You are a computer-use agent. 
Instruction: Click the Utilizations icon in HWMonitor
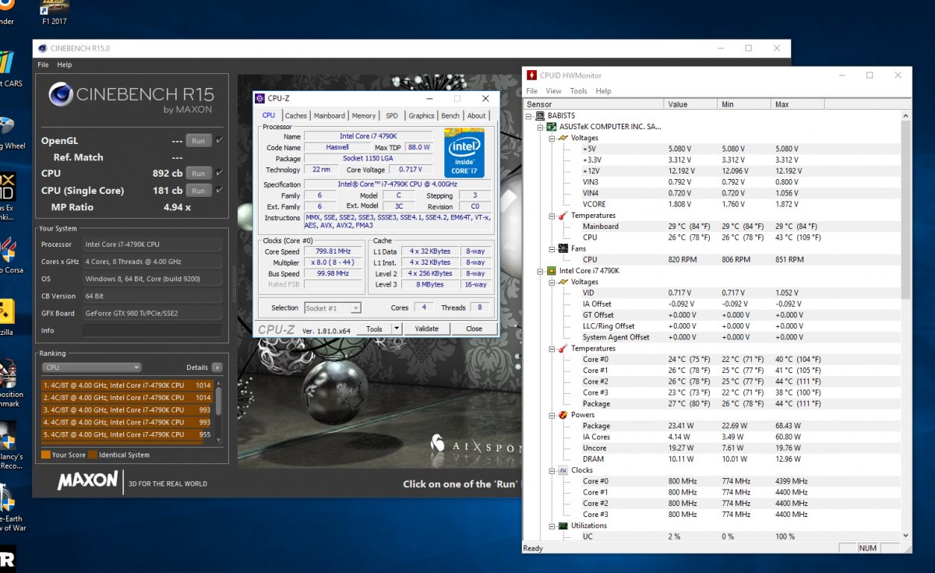pyautogui.click(x=563, y=526)
